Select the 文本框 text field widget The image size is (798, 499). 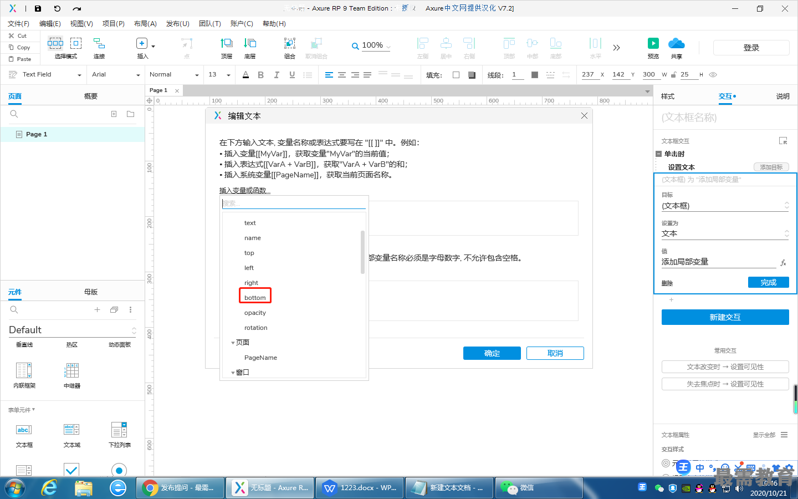[x=24, y=435]
